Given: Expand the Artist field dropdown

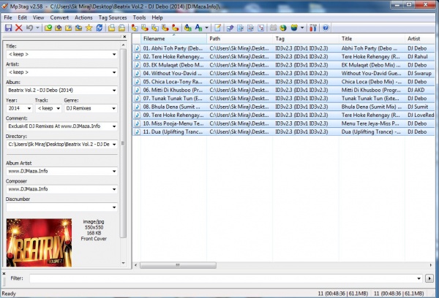Looking at the screenshot, I should pyautogui.click(x=114, y=72).
